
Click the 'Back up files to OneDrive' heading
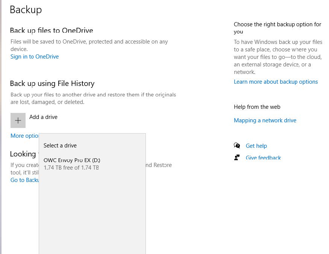(51, 30)
